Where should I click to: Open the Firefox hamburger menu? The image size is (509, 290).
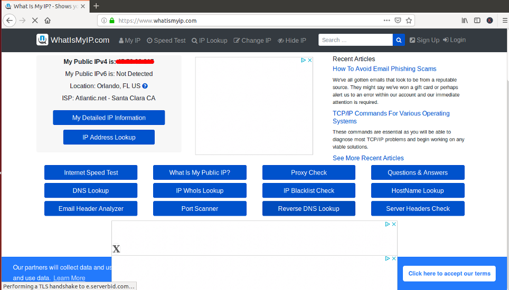505,21
